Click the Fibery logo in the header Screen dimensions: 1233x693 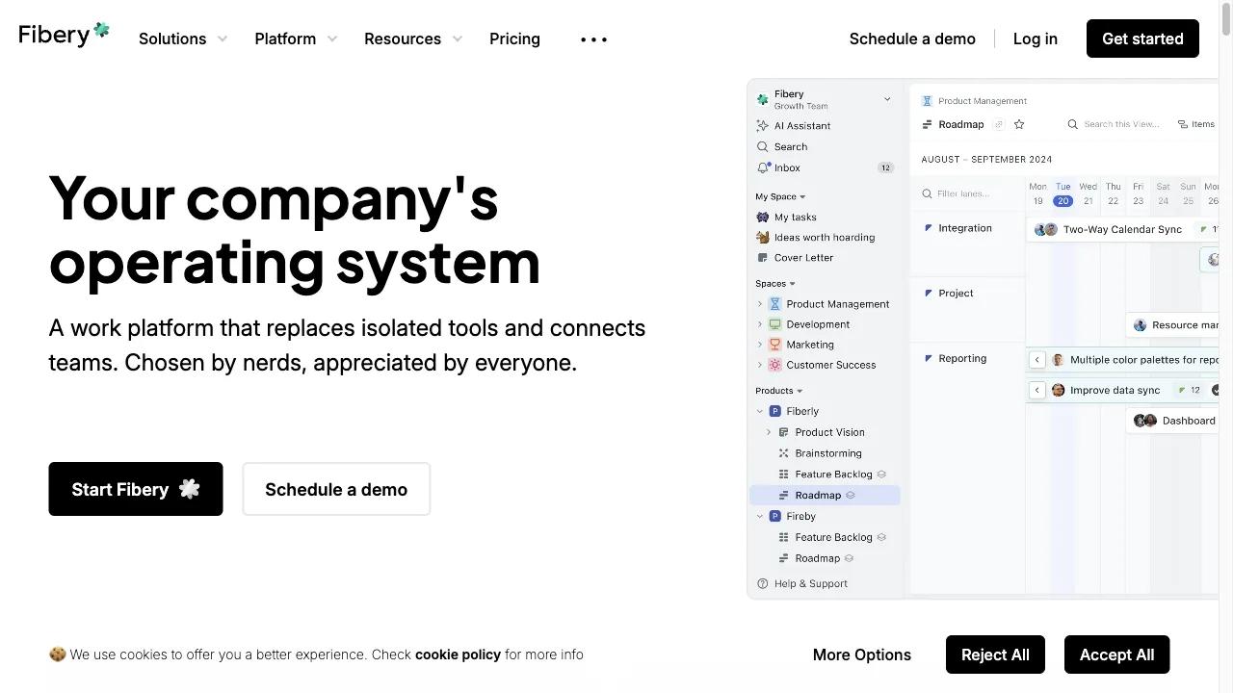coord(65,35)
